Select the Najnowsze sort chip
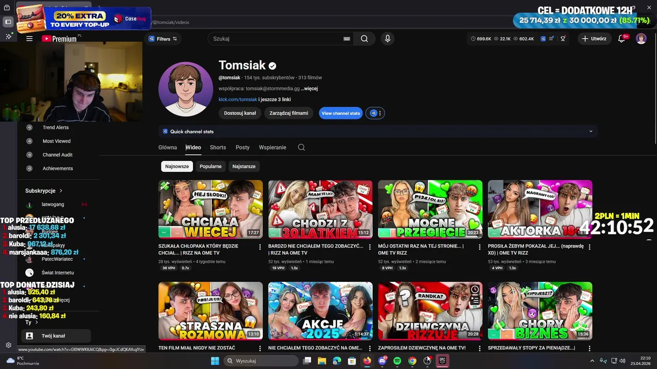Screen dimensions: 657x369 (177, 166)
